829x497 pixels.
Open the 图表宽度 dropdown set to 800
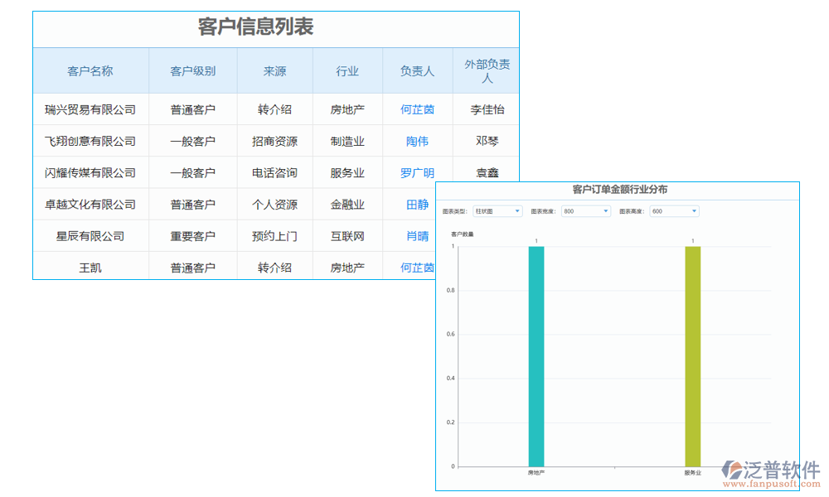[584, 211]
